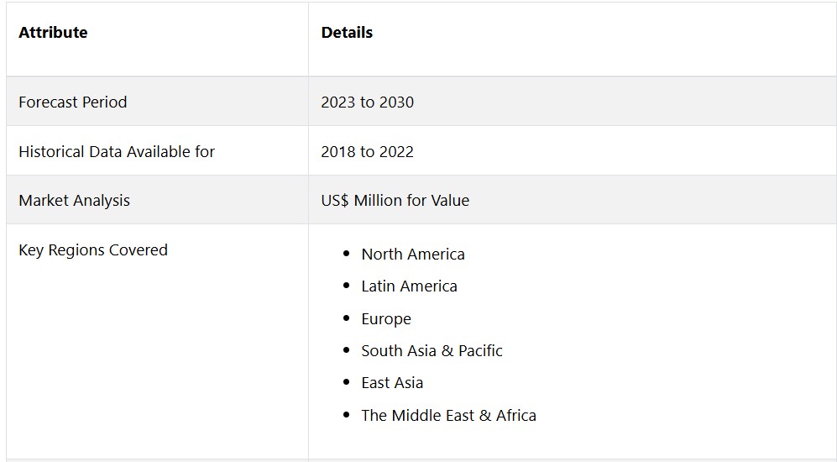Select East Asia list entry
837x462 pixels.
[392, 383]
